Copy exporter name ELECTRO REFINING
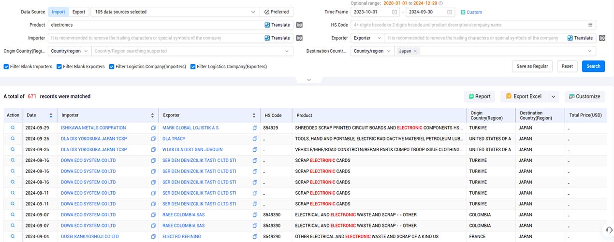Screen dimensions: 614x242 [255, 237]
